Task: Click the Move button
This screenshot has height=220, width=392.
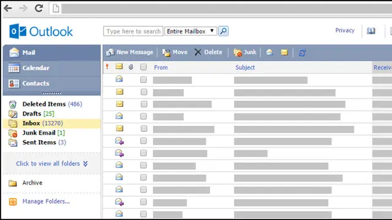Action: tap(175, 53)
